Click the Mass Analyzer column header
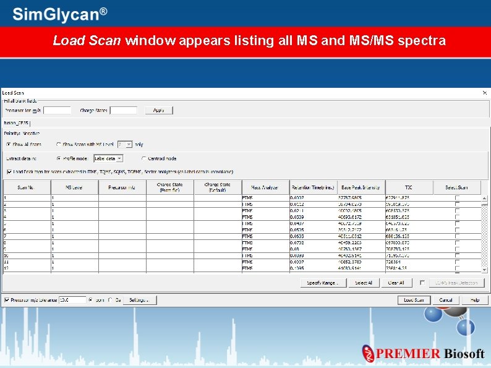 coord(265,187)
